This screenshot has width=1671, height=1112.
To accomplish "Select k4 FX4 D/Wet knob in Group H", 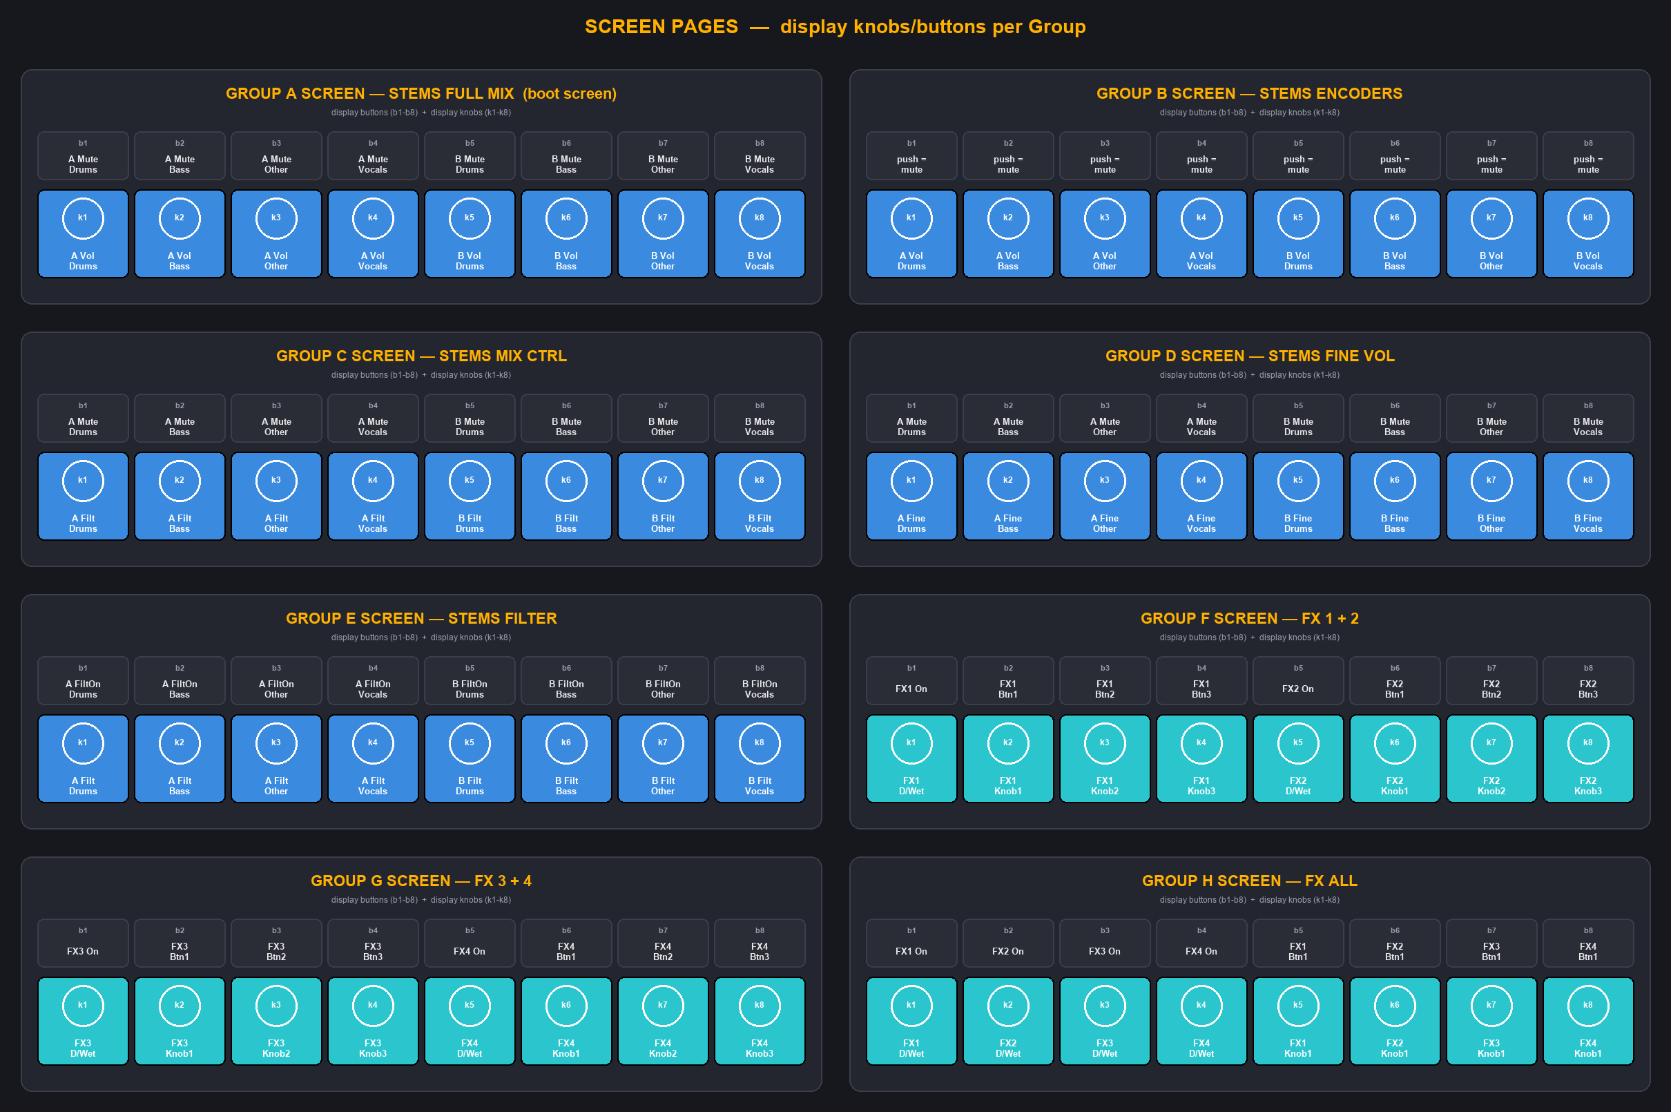I will click(x=1201, y=1021).
